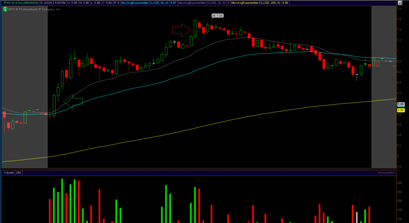Select the IPSU 10 d 5m symbol label

[19, 3]
